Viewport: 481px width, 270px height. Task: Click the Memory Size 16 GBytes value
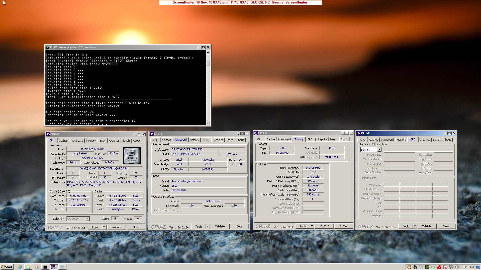click(x=282, y=153)
